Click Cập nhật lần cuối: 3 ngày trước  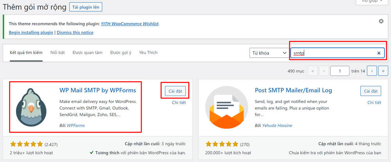pos(155,144)
